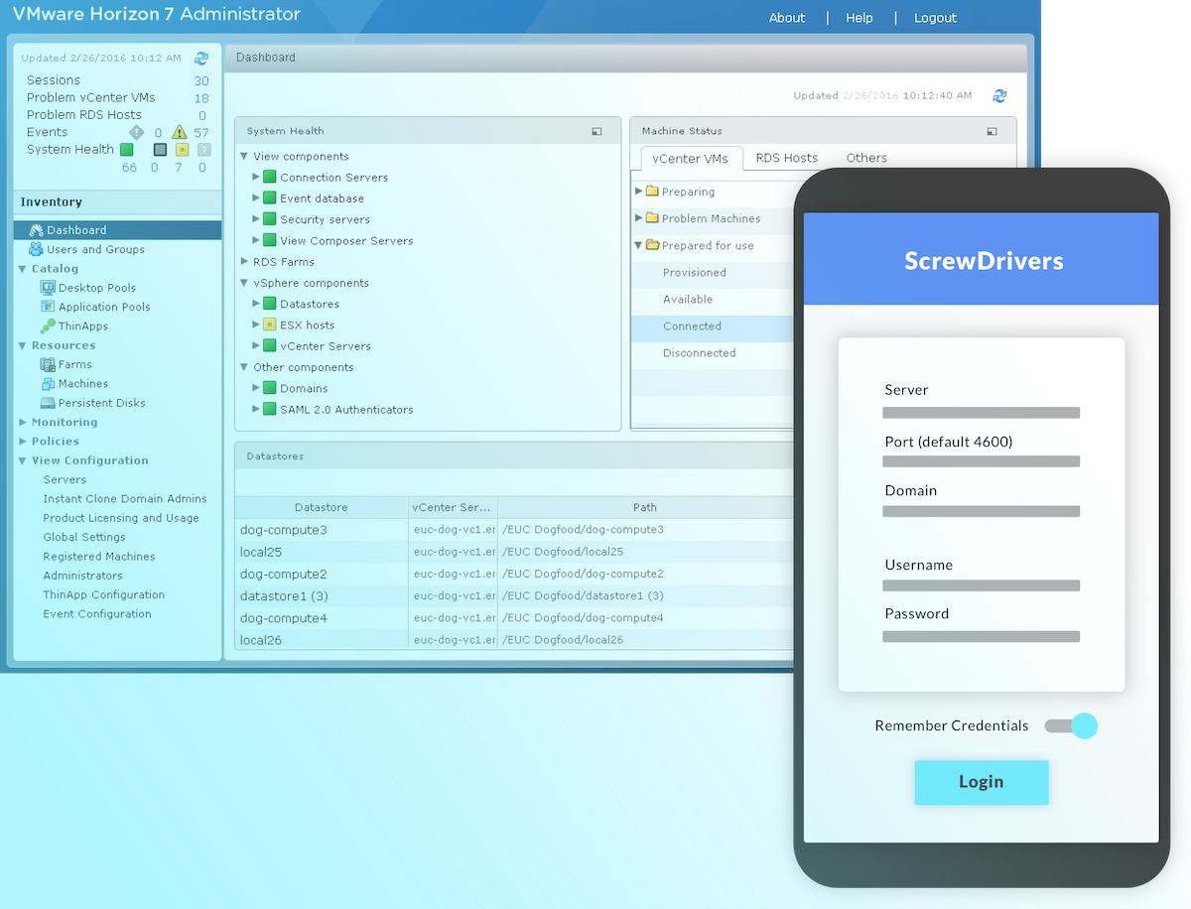This screenshot has height=909, width=1191.
Task: Click the Login button on the phone
Action: (982, 782)
